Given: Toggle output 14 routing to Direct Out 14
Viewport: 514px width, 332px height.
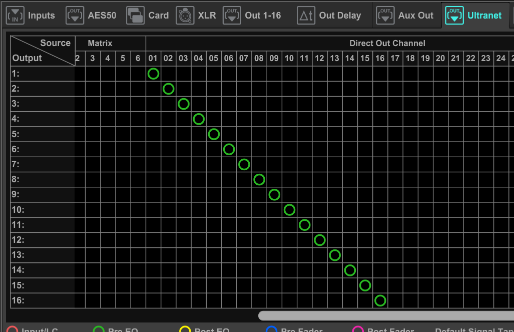Looking at the screenshot, I should point(350,270).
